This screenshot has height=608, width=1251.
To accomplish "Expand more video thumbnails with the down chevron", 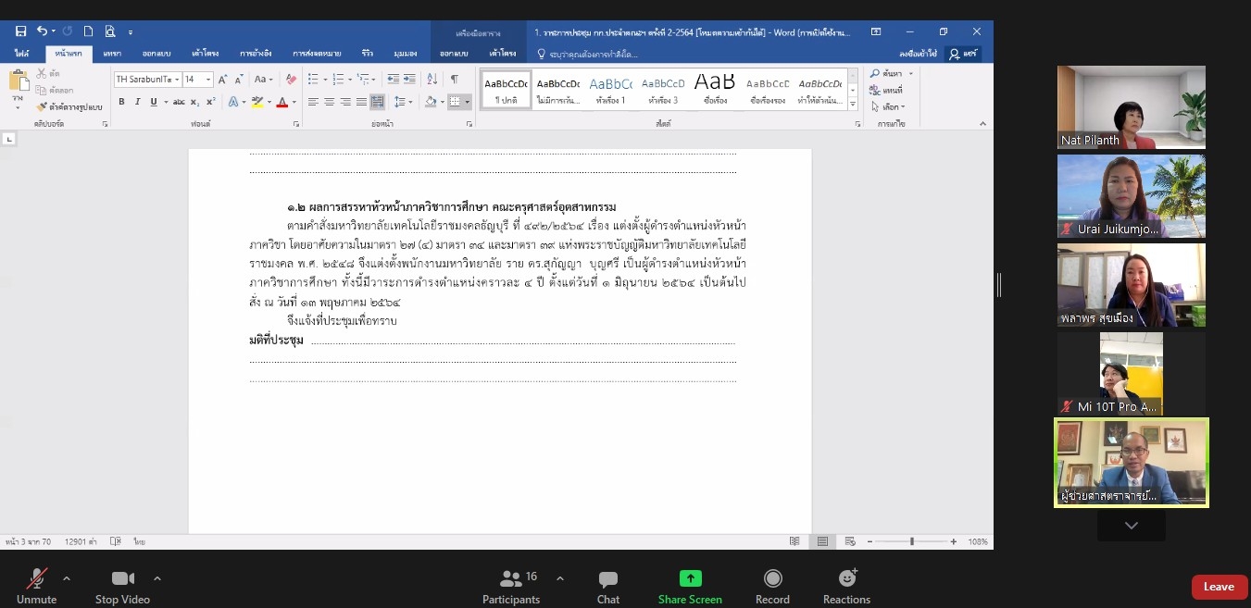I will click(1131, 526).
